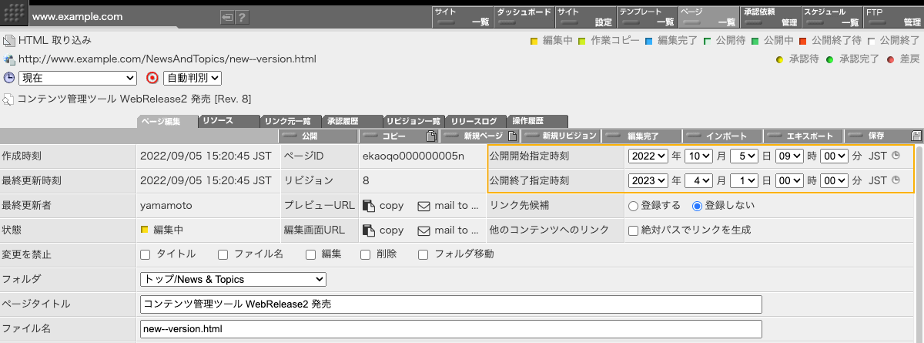Tick the フォルダ移動 checkbox
Image resolution: width=924 pixels, height=343 pixels.
point(423,254)
